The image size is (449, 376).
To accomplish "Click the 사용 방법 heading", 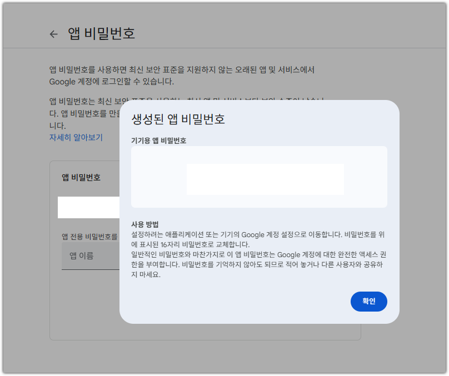I will [144, 224].
